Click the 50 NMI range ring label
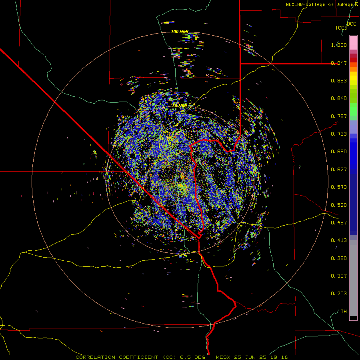360x360 pixels. (180, 106)
